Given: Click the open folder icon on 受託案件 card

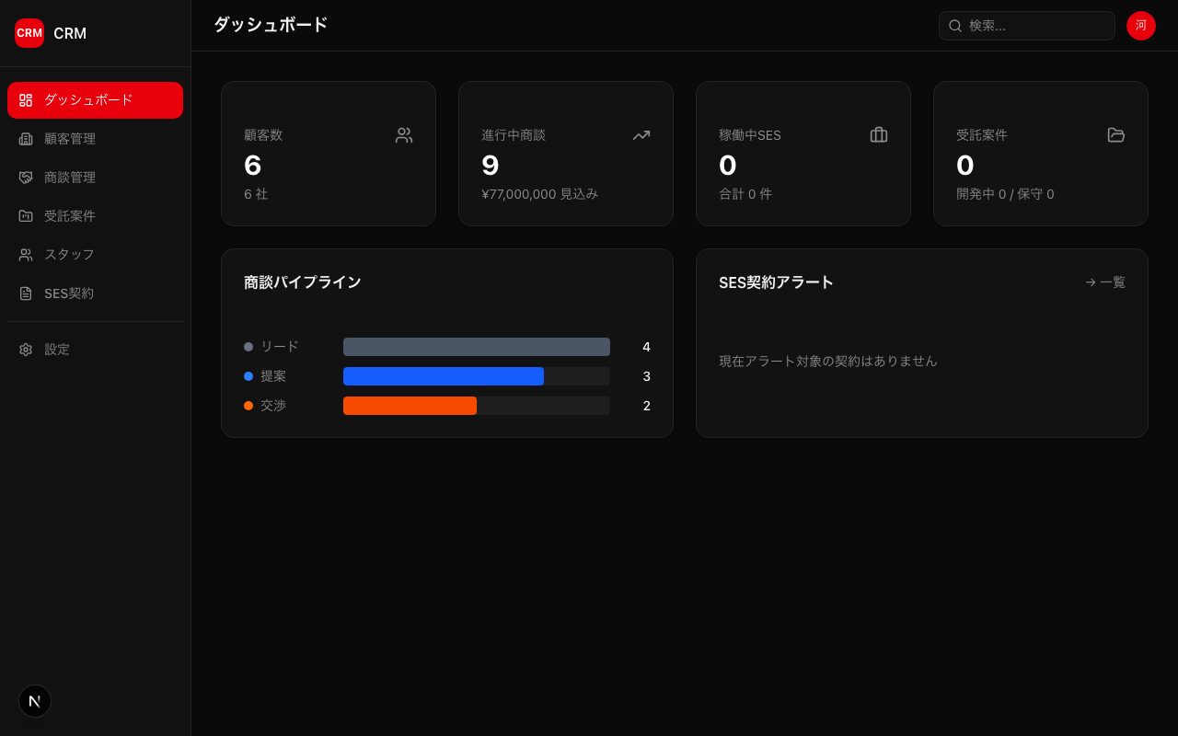Looking at the screenshot, I should [x=1116, y=135].
